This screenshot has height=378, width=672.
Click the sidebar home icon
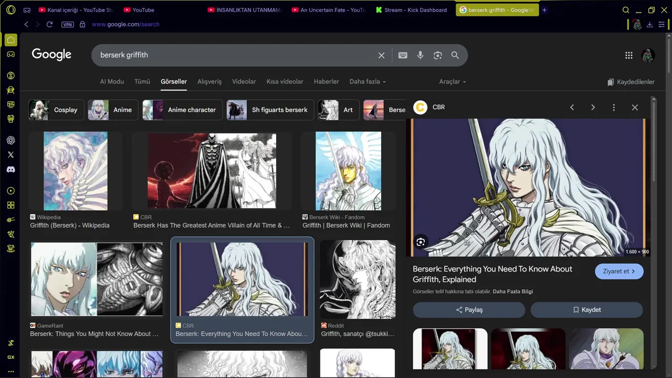[10, 40]
